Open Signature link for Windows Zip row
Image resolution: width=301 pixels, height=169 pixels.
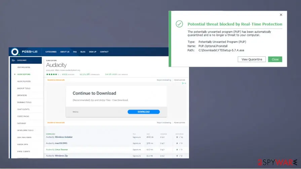137,156
